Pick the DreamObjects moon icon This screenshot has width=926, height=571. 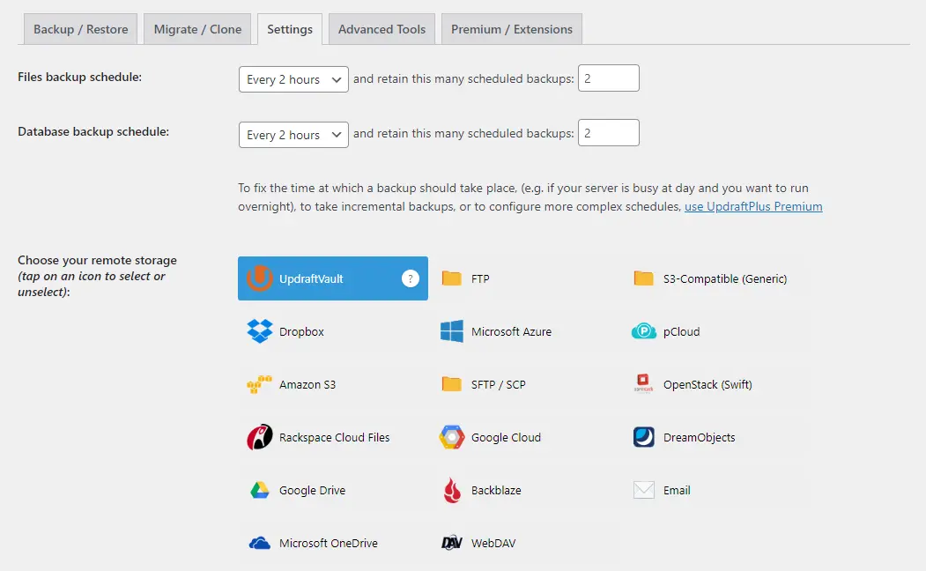[644, 437]
